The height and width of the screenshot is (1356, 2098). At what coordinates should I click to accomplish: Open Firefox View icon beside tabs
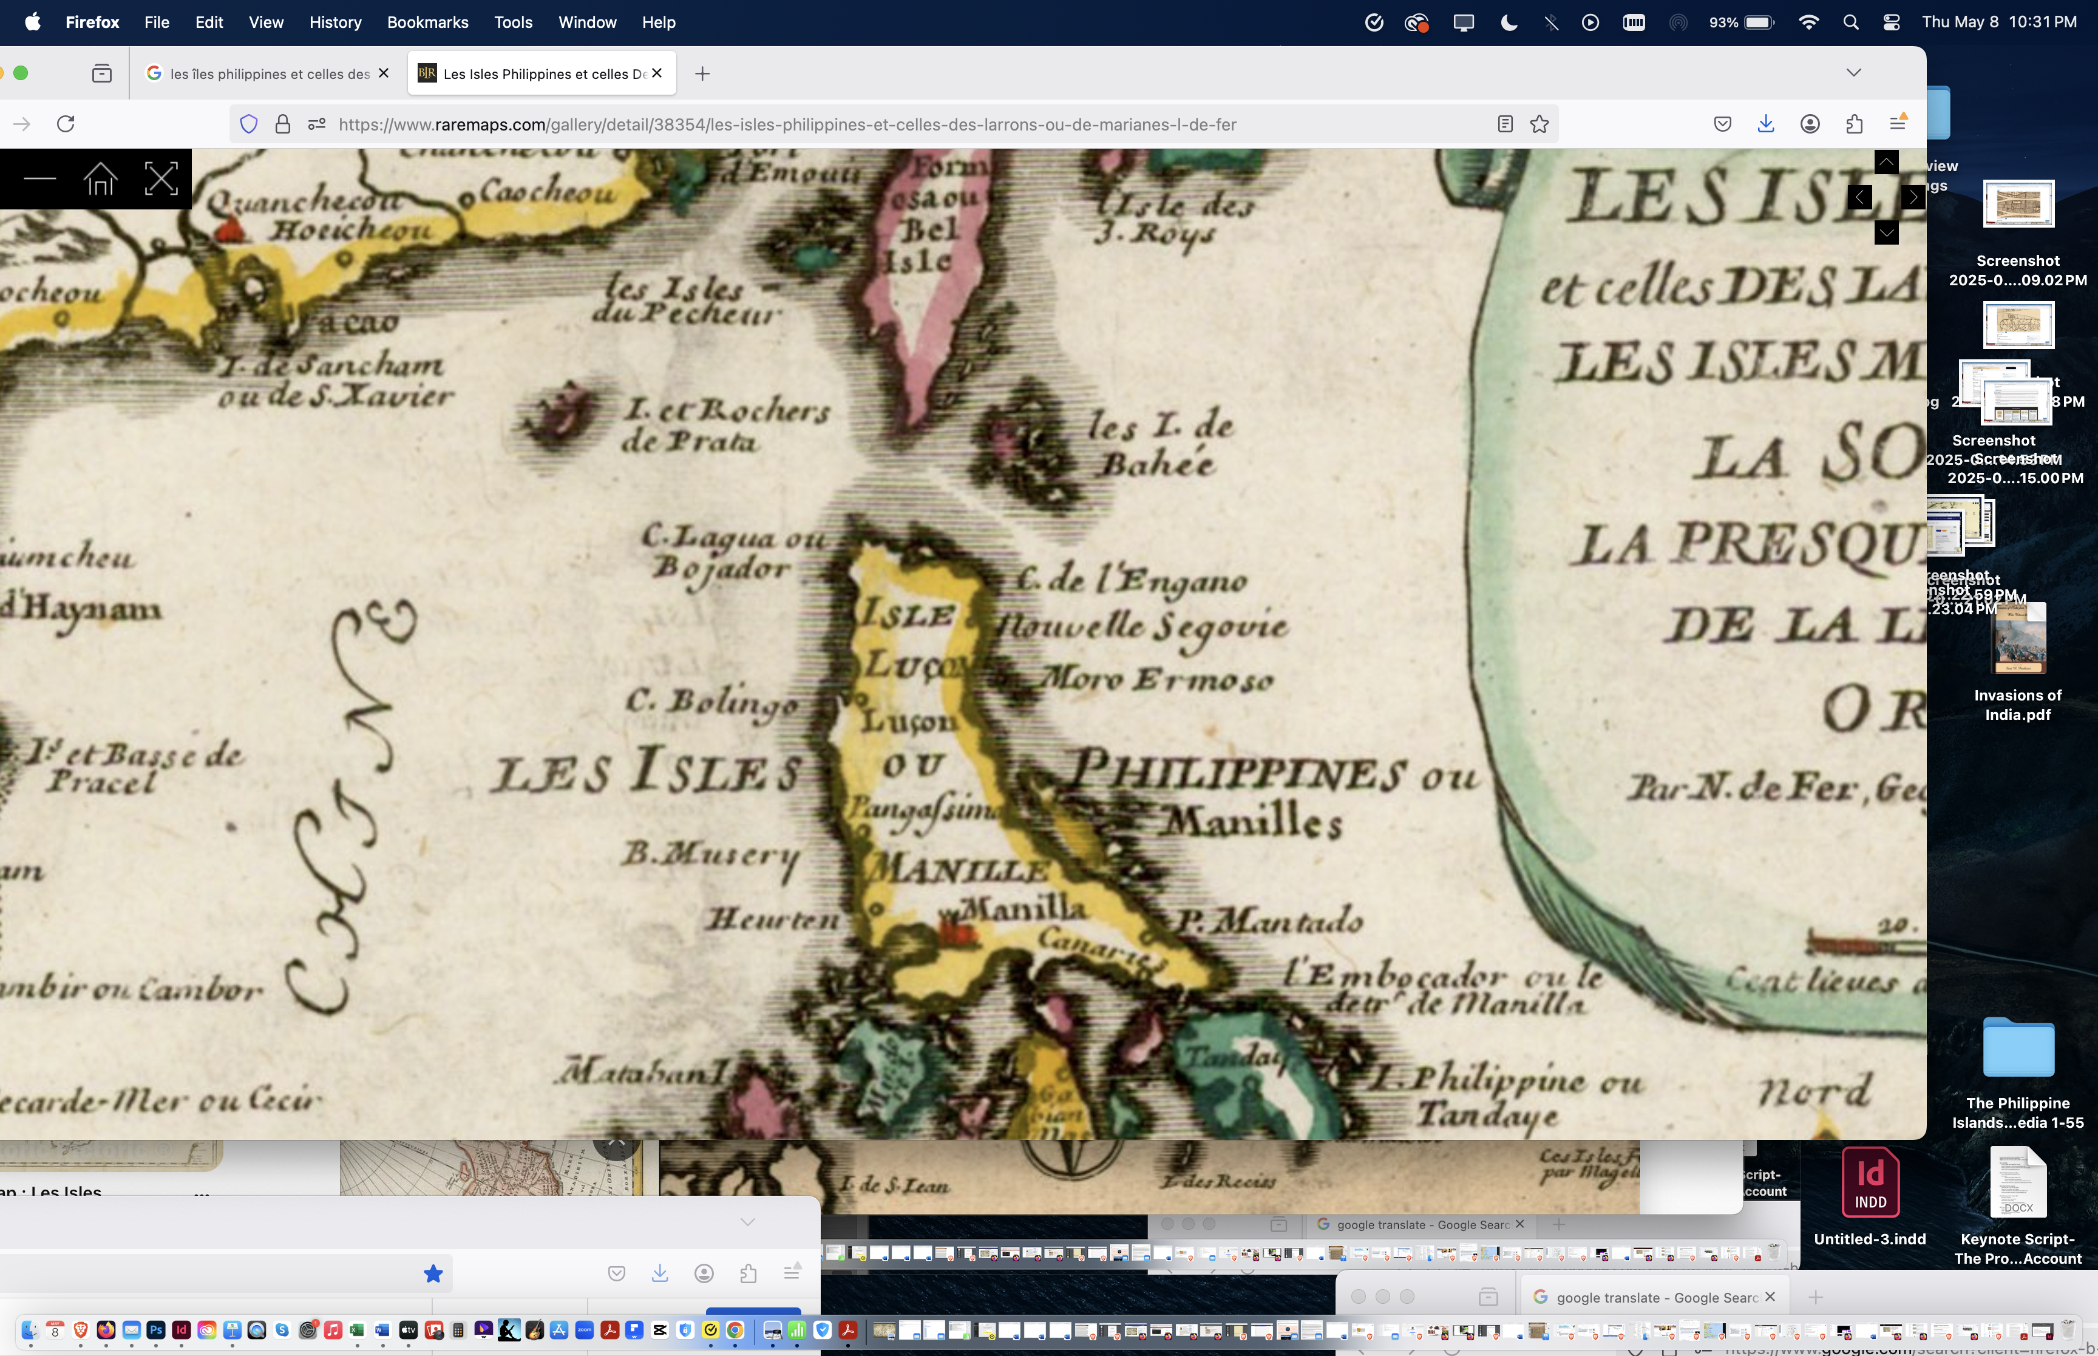point(102,73)
